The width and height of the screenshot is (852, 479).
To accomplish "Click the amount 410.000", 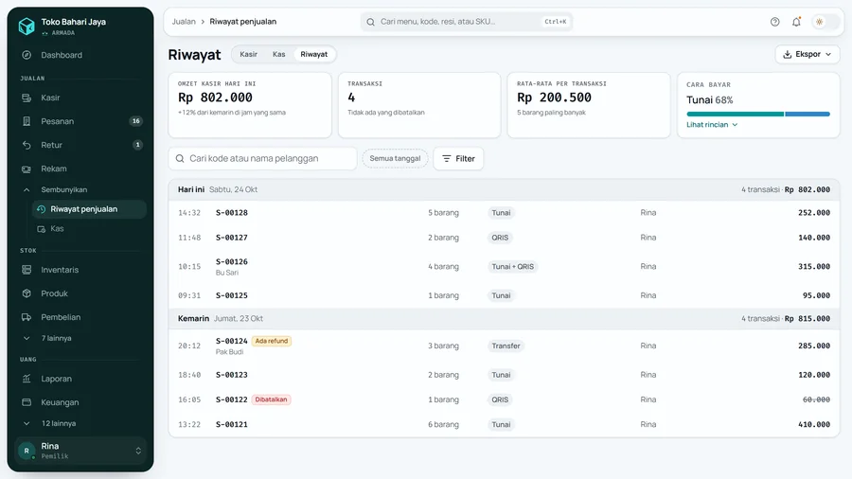I will pos(814,425).
